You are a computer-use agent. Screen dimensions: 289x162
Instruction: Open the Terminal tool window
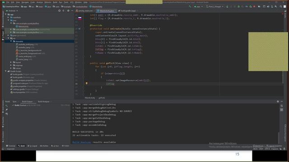tap(11, 146)
